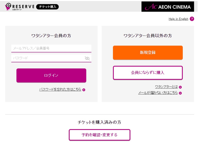Screen dimensions: 207x143
Task: Open the Help in English link
Action: [x=178, y=19]
